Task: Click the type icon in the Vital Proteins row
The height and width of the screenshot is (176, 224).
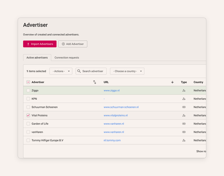Action: [184, 116]
